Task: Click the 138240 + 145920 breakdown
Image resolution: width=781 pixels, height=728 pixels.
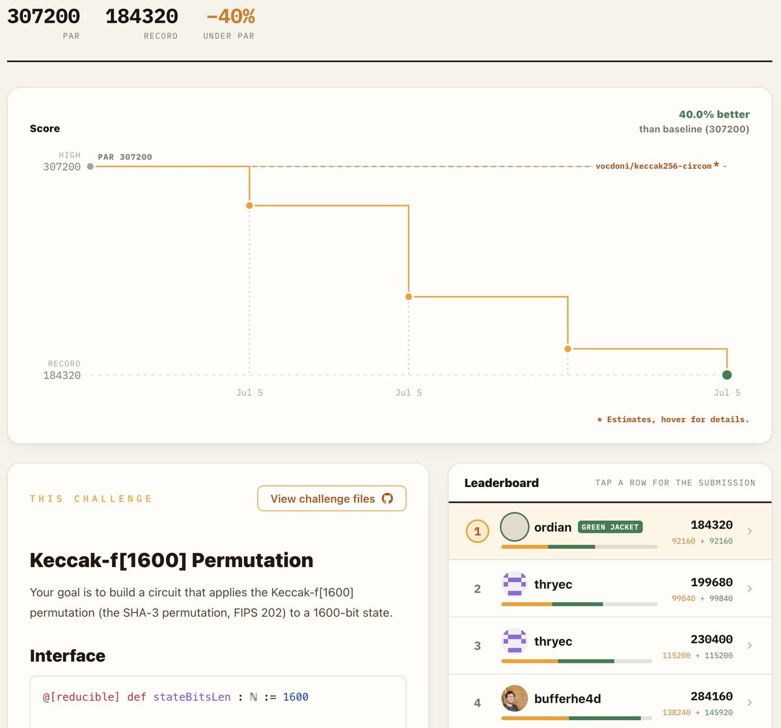Action: pyautogui.click(x=697, y=712)
